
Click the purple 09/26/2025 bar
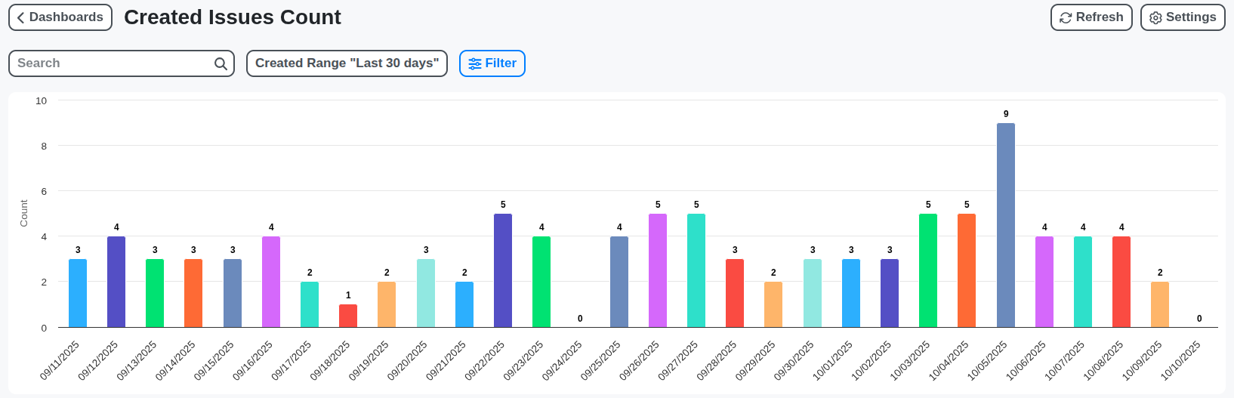(658, 270)
